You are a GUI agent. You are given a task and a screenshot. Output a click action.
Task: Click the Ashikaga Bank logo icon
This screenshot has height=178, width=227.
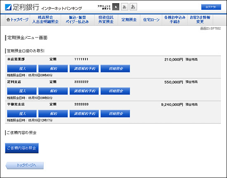8,7
